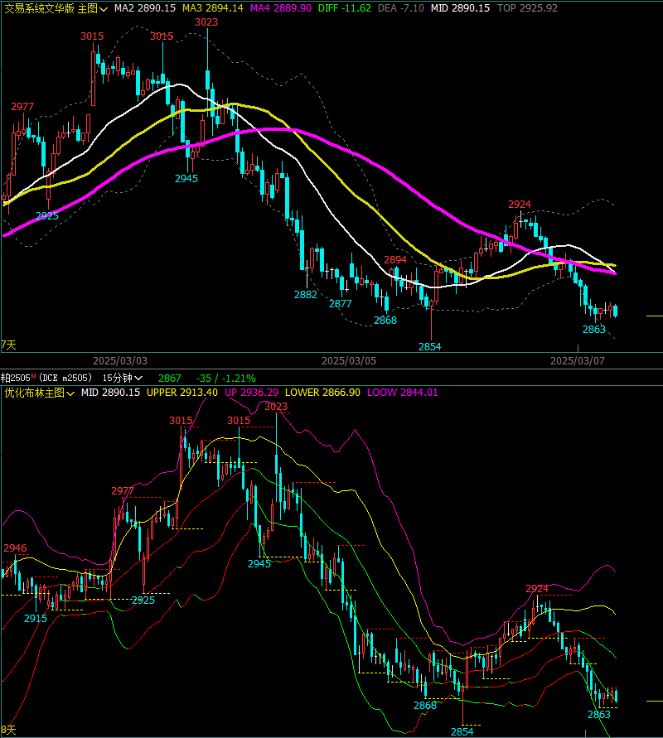
Task: Open the 15分钟 timeframe dropdown
Action: point(123,378)
